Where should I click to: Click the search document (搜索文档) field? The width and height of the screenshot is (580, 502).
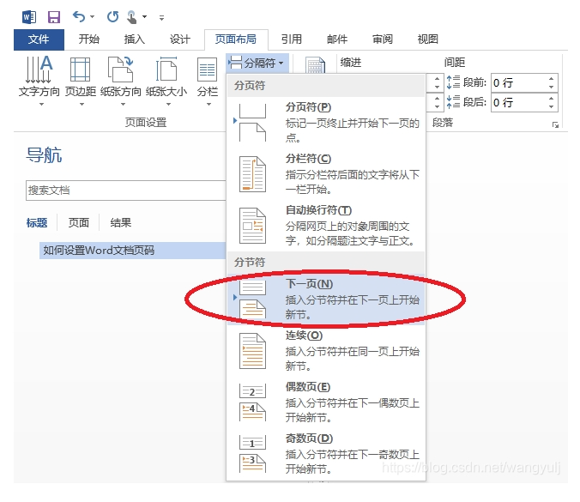coord(124,190)
